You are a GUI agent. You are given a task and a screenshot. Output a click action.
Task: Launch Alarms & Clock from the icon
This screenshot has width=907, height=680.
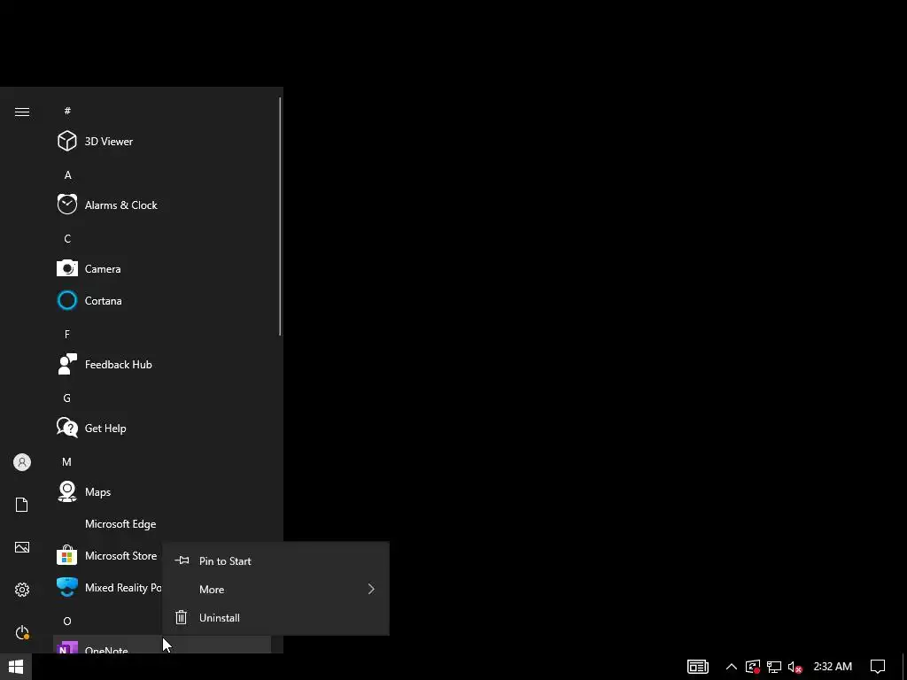pos(67,205)
